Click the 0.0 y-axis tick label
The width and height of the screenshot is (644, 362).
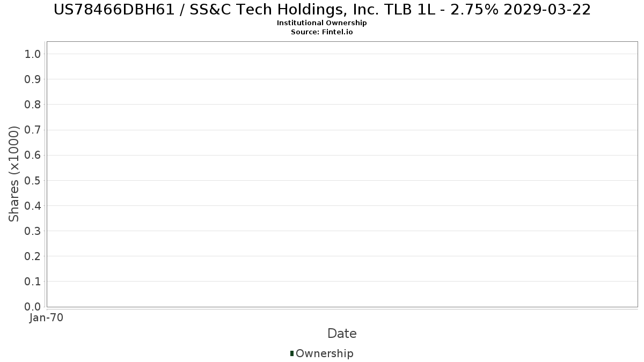click(33, 307)
